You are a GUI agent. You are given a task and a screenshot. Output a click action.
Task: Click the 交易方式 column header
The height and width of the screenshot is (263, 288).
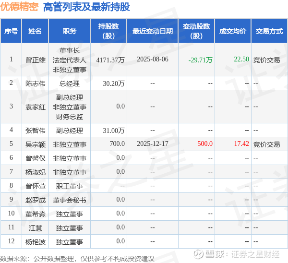point(269,31)
